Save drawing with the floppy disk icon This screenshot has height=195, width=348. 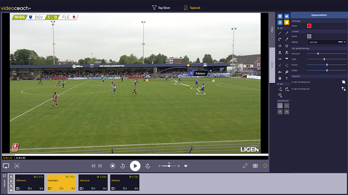[286, 16]
